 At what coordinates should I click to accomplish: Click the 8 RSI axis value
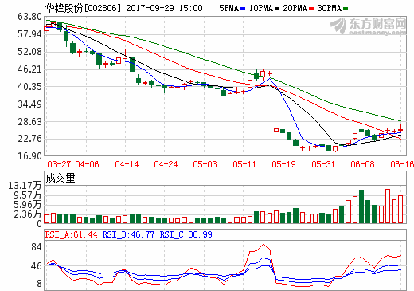coord(39,284)
